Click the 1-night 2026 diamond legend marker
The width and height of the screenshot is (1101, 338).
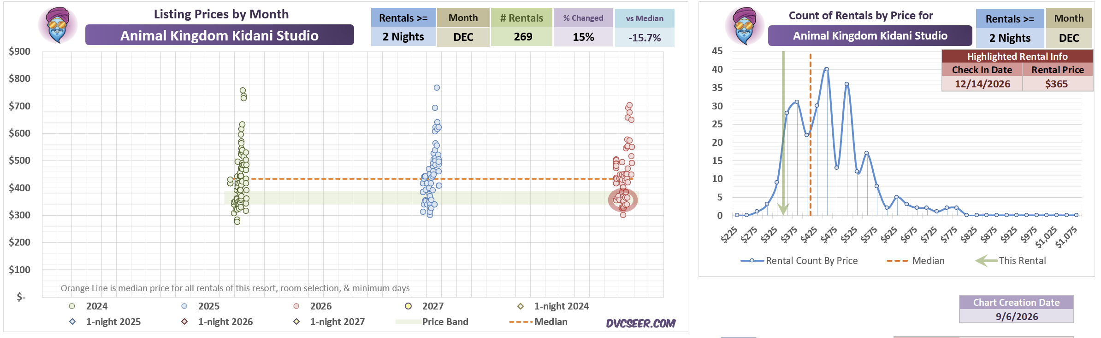pyautogui.click(x=184, y=321)
